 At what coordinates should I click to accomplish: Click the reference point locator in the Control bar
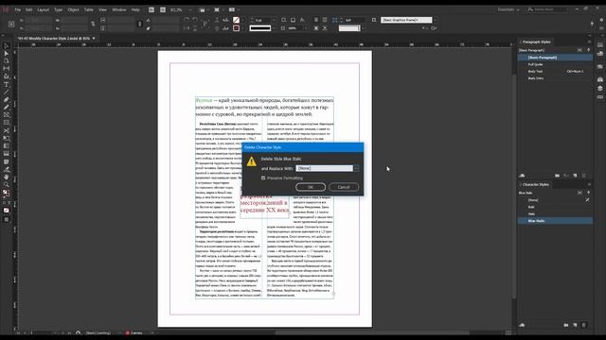pyautogui.click(x=11, y=25)
